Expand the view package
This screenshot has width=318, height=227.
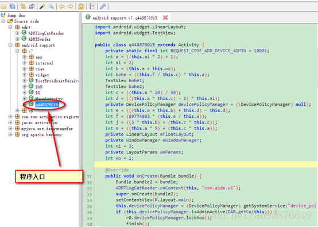[x=24, y=69]
